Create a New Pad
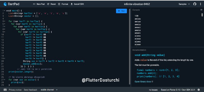The width and height of the screenshot is (204, 92). pyautogui.click(x=39, y=4)
